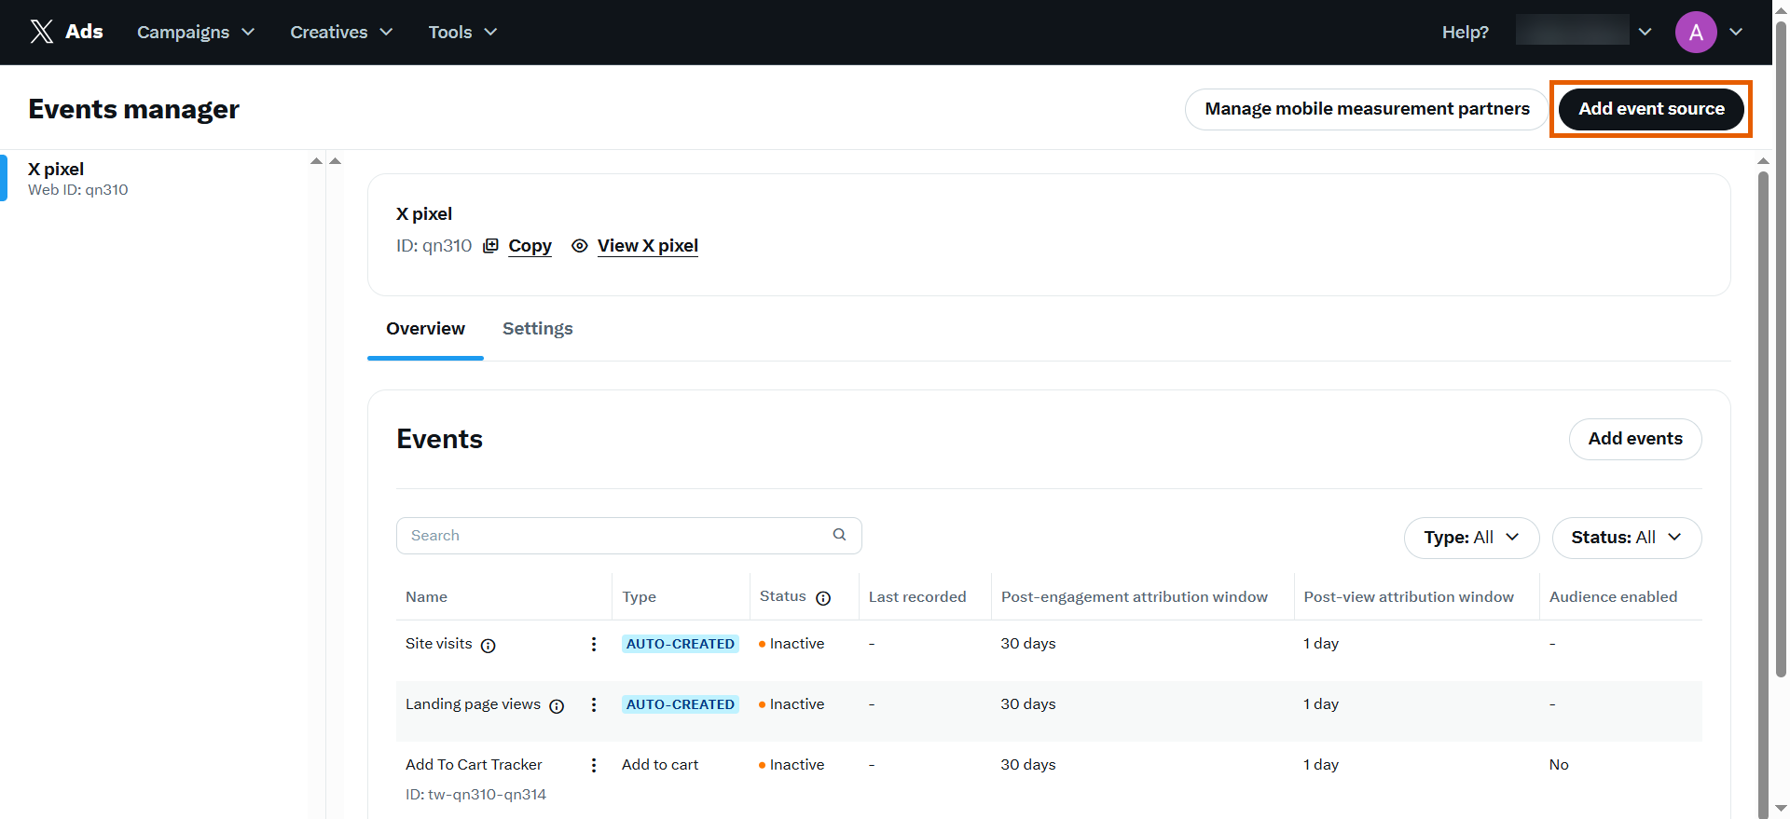Show info tooltip for Landing page views
The width and height of the screenshot is (1790, 819).
click(557, 705)
